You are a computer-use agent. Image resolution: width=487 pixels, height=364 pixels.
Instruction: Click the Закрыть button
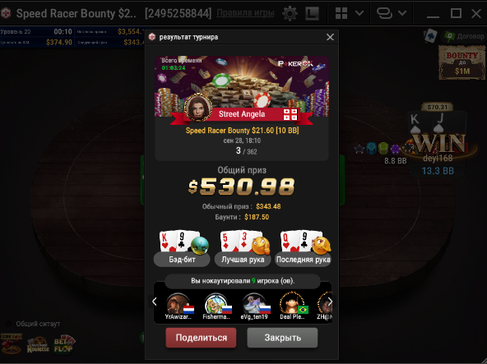(x=282, y=338)
